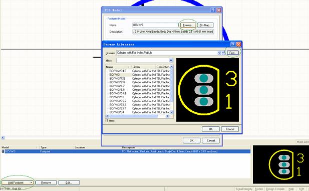Click the list's scroll left arrow
The height and width of the screenshot is (191, 309).
(x=107, y=116)
